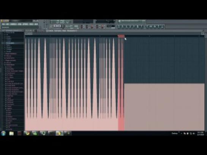Screen dimensions: 207x155
Task: Open Windows Explorer folder icon in taskbar
Action: click(11, 133)
